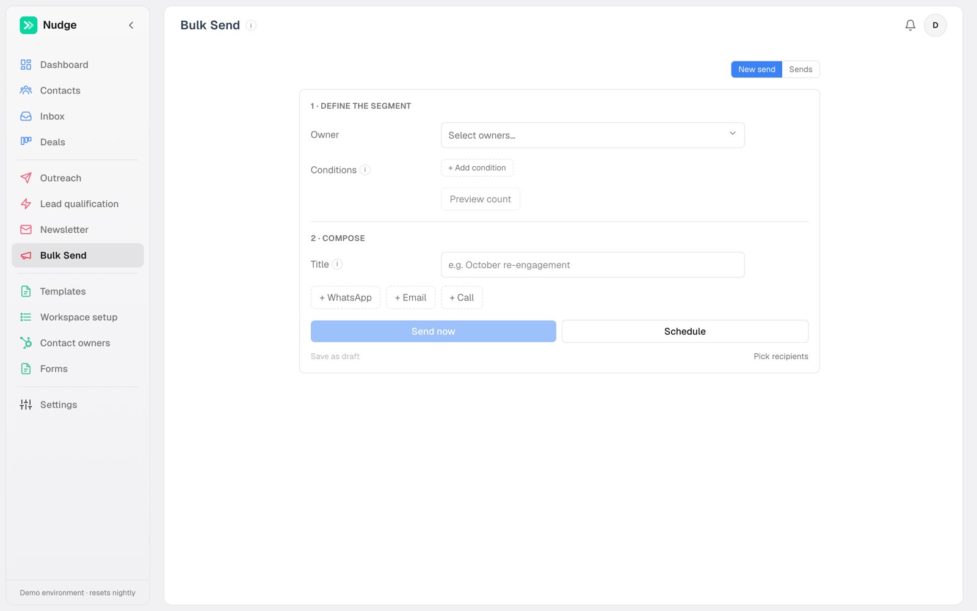Screen dimensions: 977x611
Task: Open the Select owners dropdown
Action: click(x=592, y=135)
